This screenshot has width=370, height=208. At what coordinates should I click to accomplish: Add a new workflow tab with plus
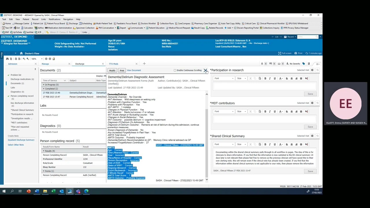coord(144,64)
